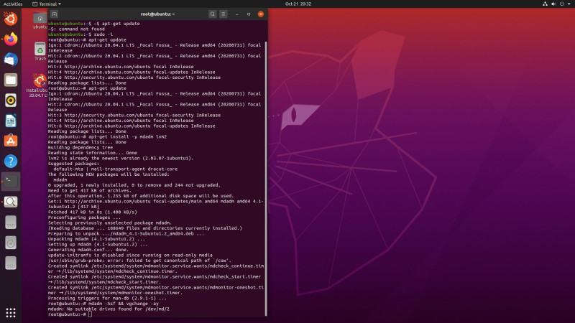Open LibreOffice Writer from the dock
Image resolution: width=575 pixels, height=323 pixels.
click(11, 121)
